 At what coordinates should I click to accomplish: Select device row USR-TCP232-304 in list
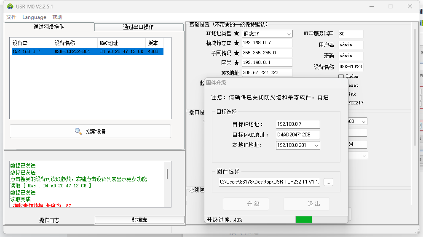[87, 51]
